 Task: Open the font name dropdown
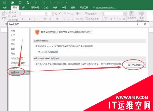click(x=46, y=14)
